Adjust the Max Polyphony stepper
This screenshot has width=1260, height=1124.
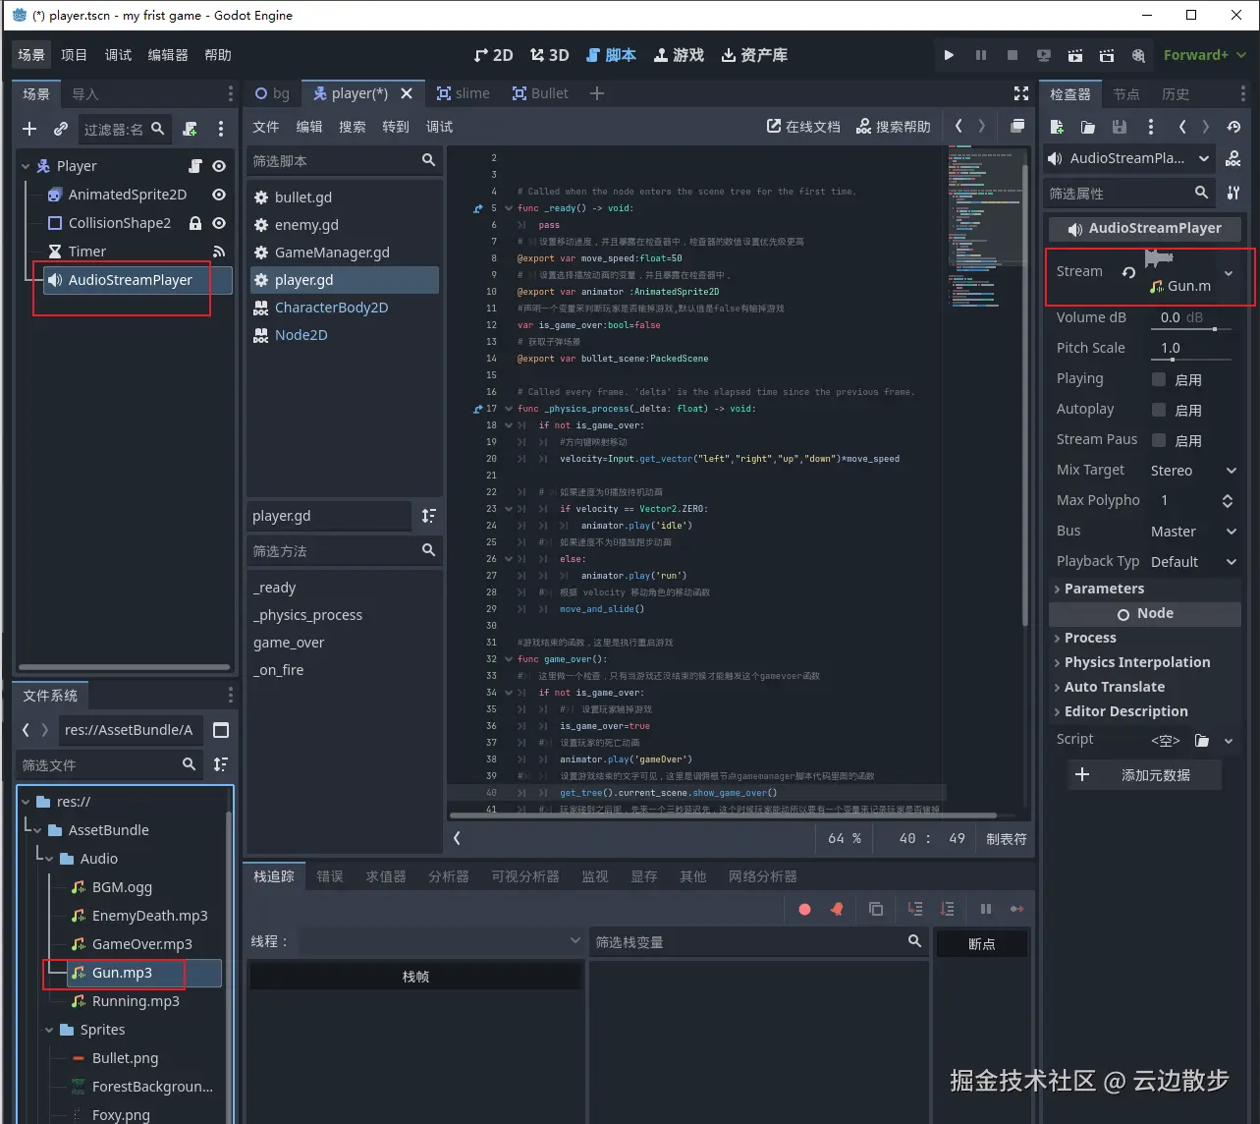[x=1228, y=501]
